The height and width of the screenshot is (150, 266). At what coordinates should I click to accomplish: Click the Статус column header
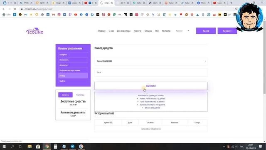(x=197, y=122)
